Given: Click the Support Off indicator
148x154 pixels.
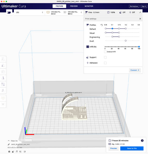Looking at the screenshot, I should pos(122,12).
